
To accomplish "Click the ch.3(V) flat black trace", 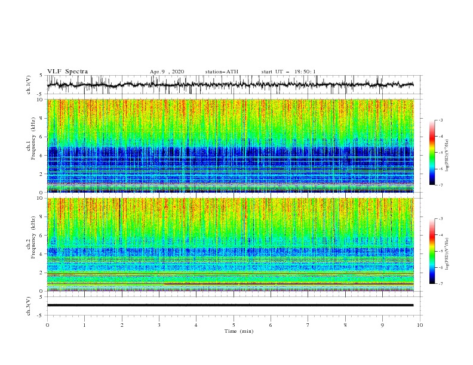I will (x=230, y=305).
